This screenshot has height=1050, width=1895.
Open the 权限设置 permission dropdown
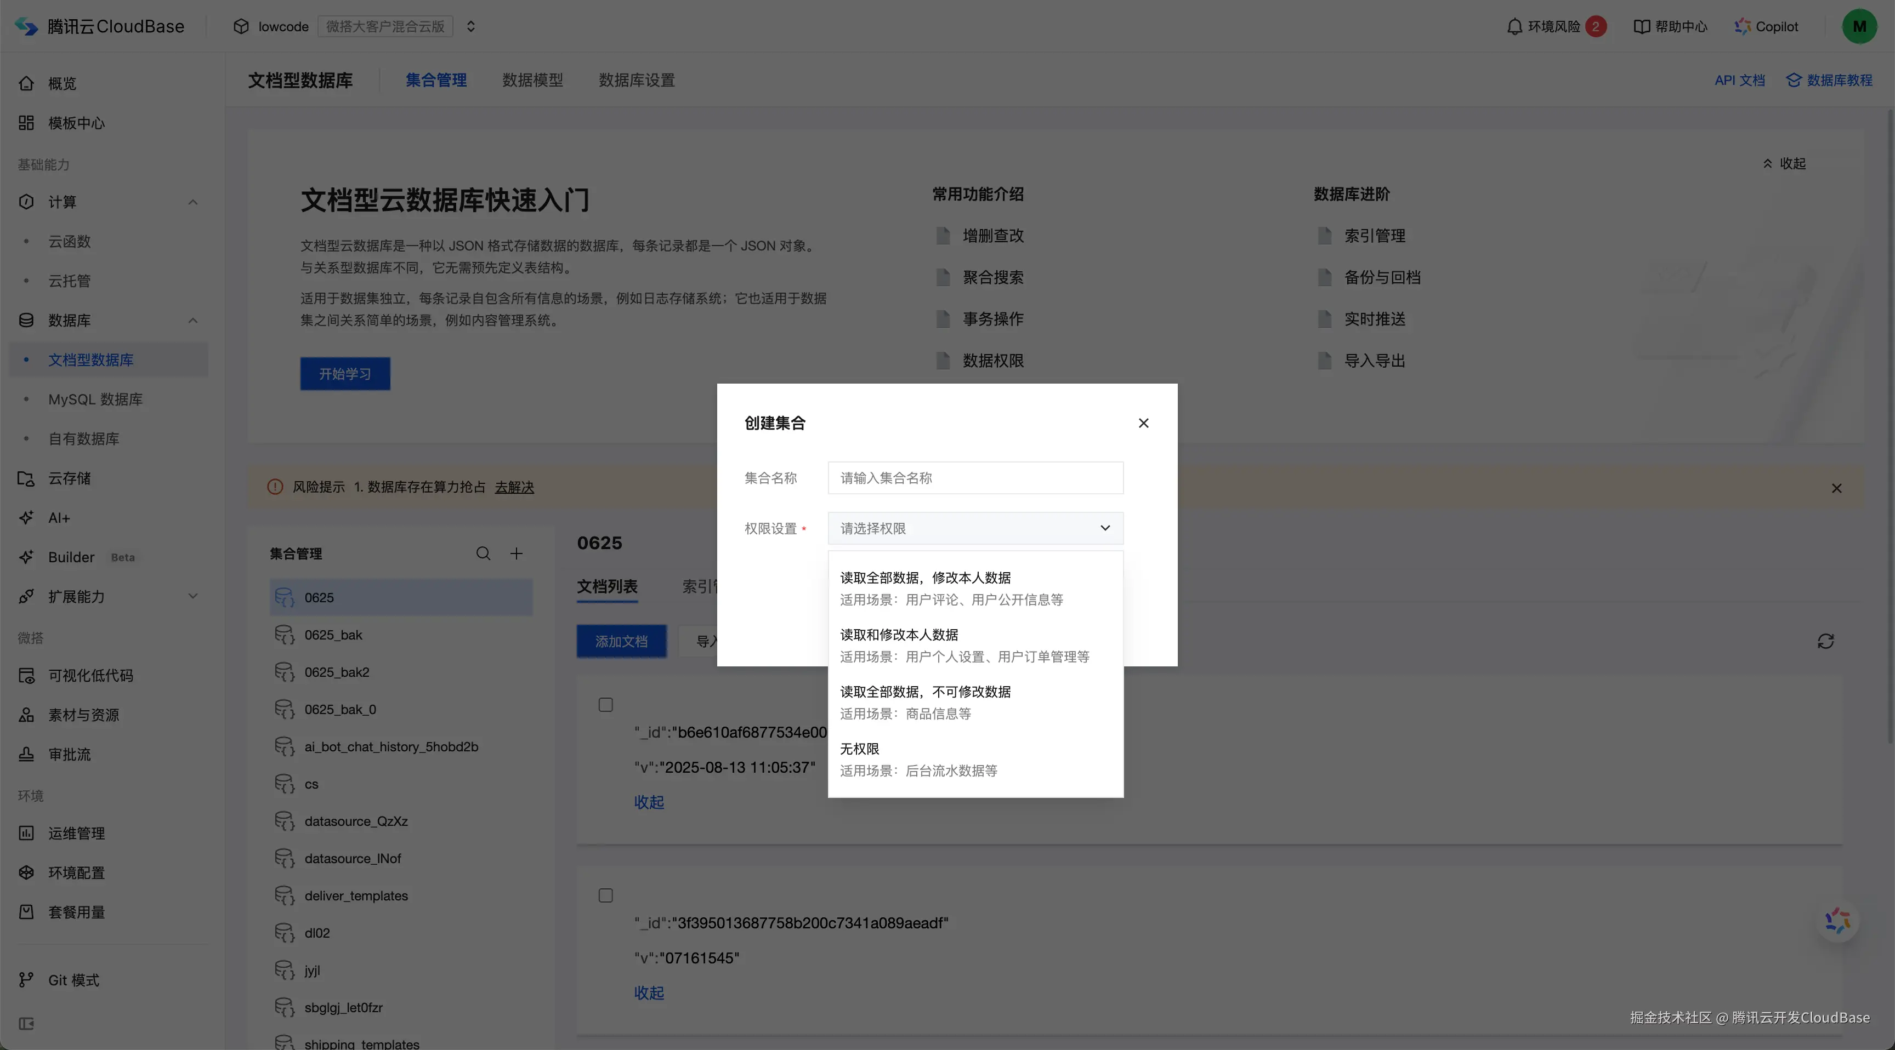tap(975, 528)
